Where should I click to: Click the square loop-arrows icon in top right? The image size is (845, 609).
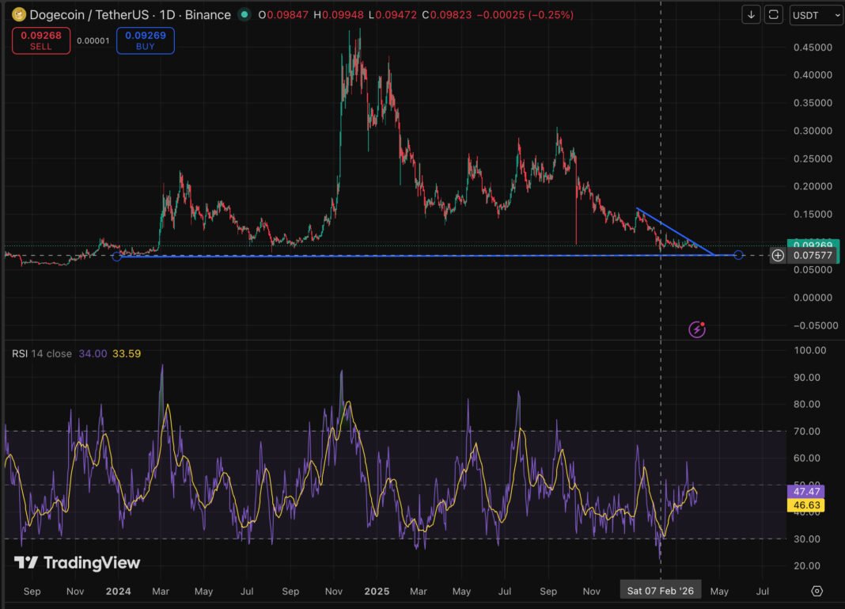point(774,14)
